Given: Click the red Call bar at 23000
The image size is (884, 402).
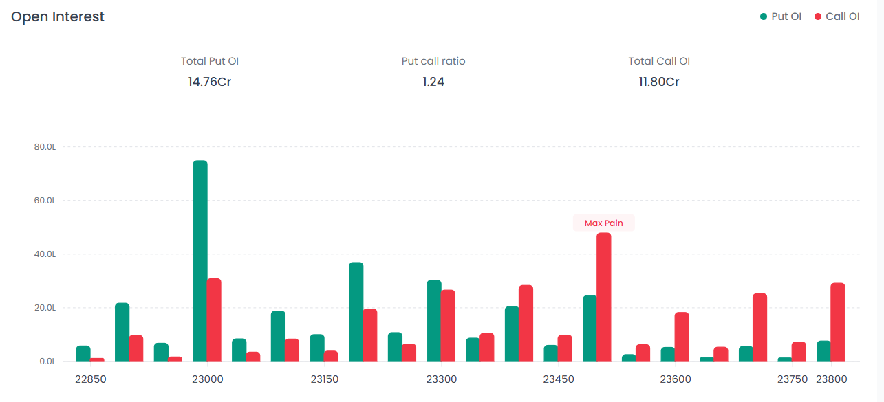Looking at the screenshot, I should (214, 320).
